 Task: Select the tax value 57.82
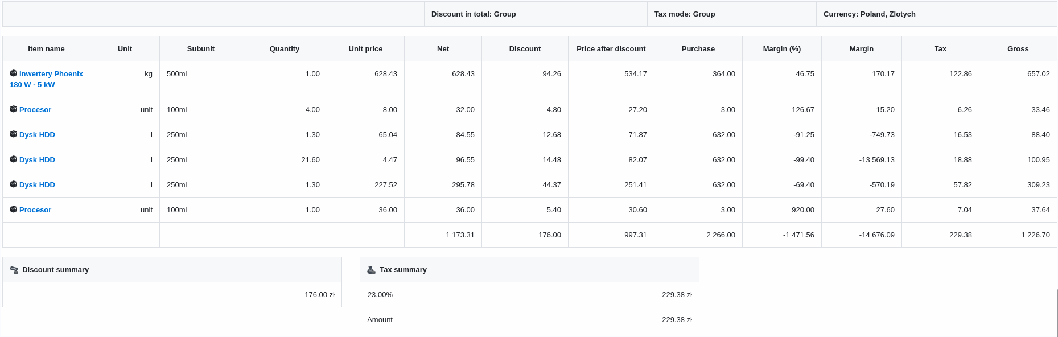pos(962,185)
